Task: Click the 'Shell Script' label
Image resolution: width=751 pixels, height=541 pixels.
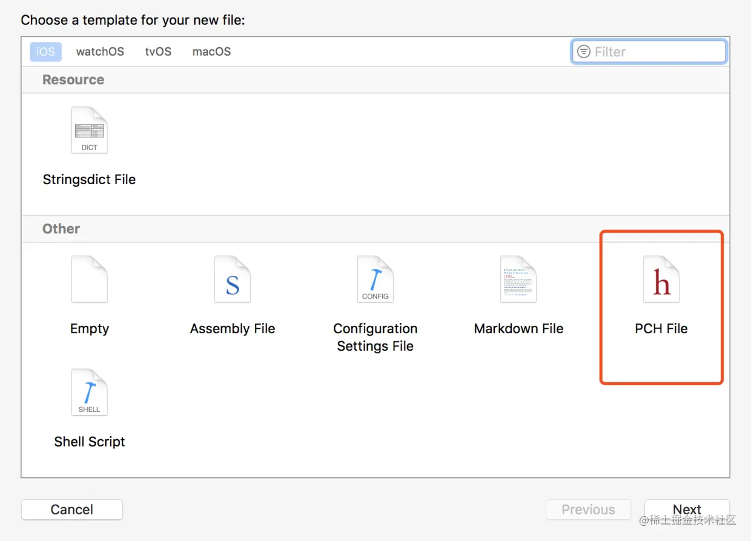Action: (90, 442)
